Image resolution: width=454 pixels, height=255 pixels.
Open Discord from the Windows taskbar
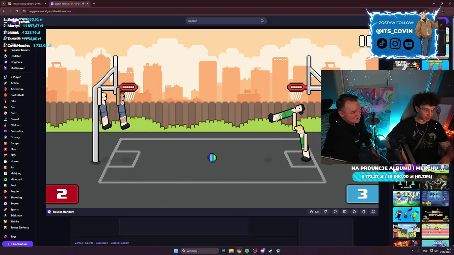point(262,251)
